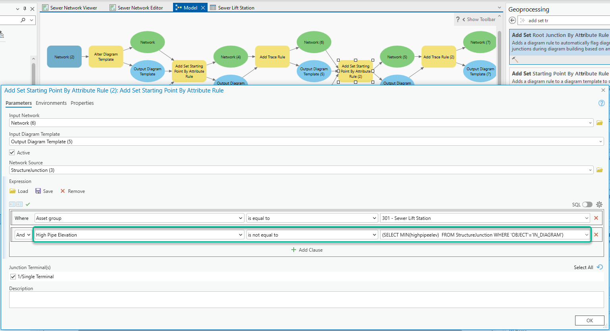Open SQL expression options via the gear icon
This screenshot has width=610, height=331.
599,204
